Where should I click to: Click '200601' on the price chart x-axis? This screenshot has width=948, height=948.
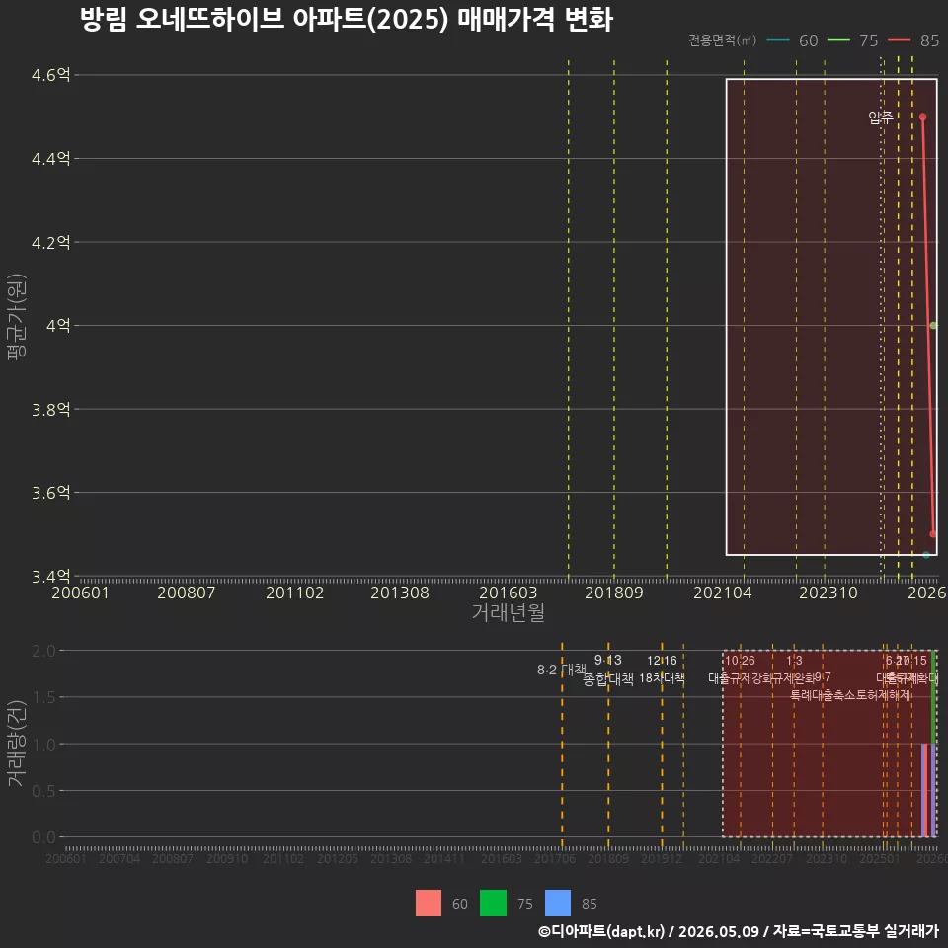(x=80, y=592)
